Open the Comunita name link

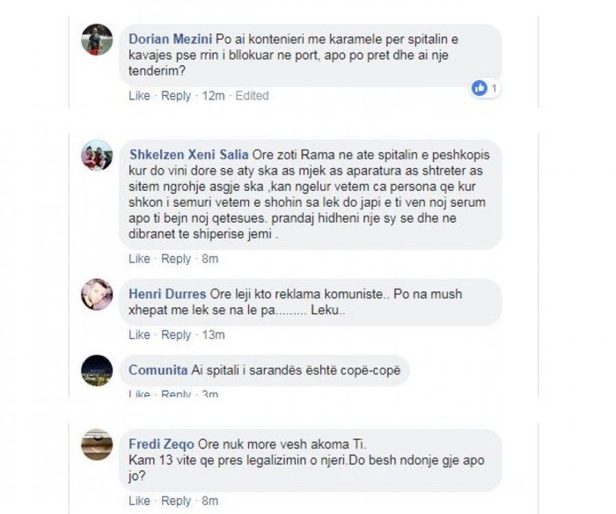click(x=158, y=370)
